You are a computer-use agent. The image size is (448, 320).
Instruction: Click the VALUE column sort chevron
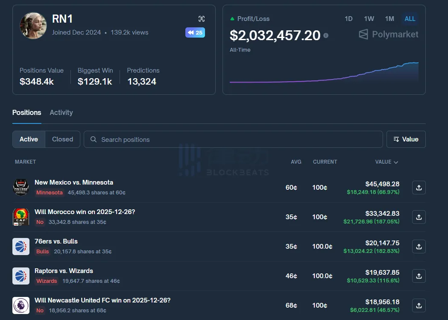[395, 162]
